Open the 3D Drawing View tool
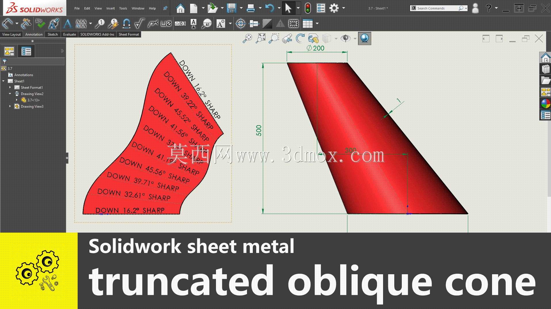This screenshot has width=551, height=309. coord(313,38)
